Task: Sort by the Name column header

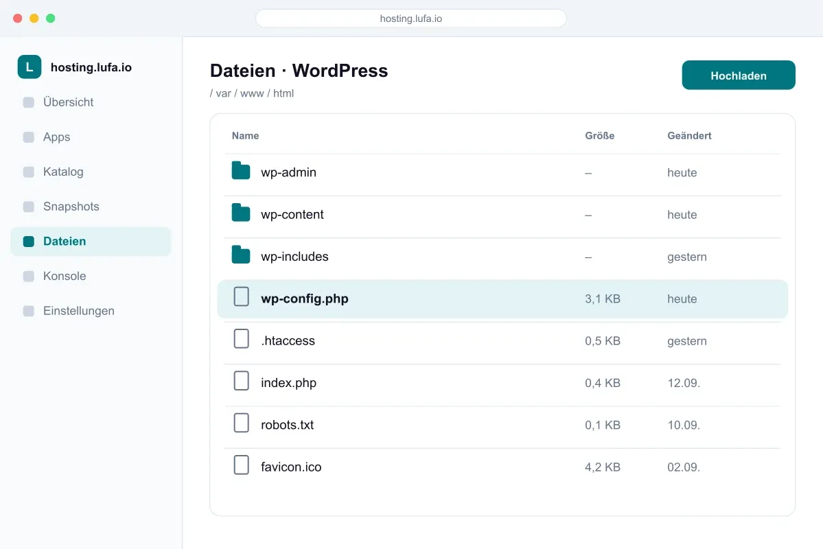Action: (x=245, y=135)
